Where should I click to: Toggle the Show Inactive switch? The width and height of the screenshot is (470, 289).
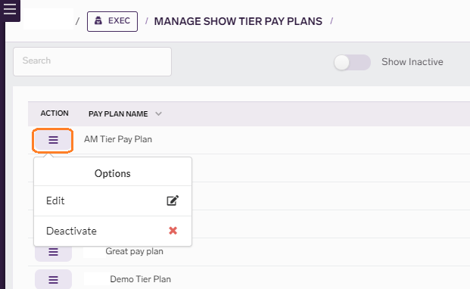click(352, 62)
